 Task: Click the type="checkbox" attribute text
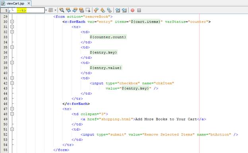click(123, 83)
